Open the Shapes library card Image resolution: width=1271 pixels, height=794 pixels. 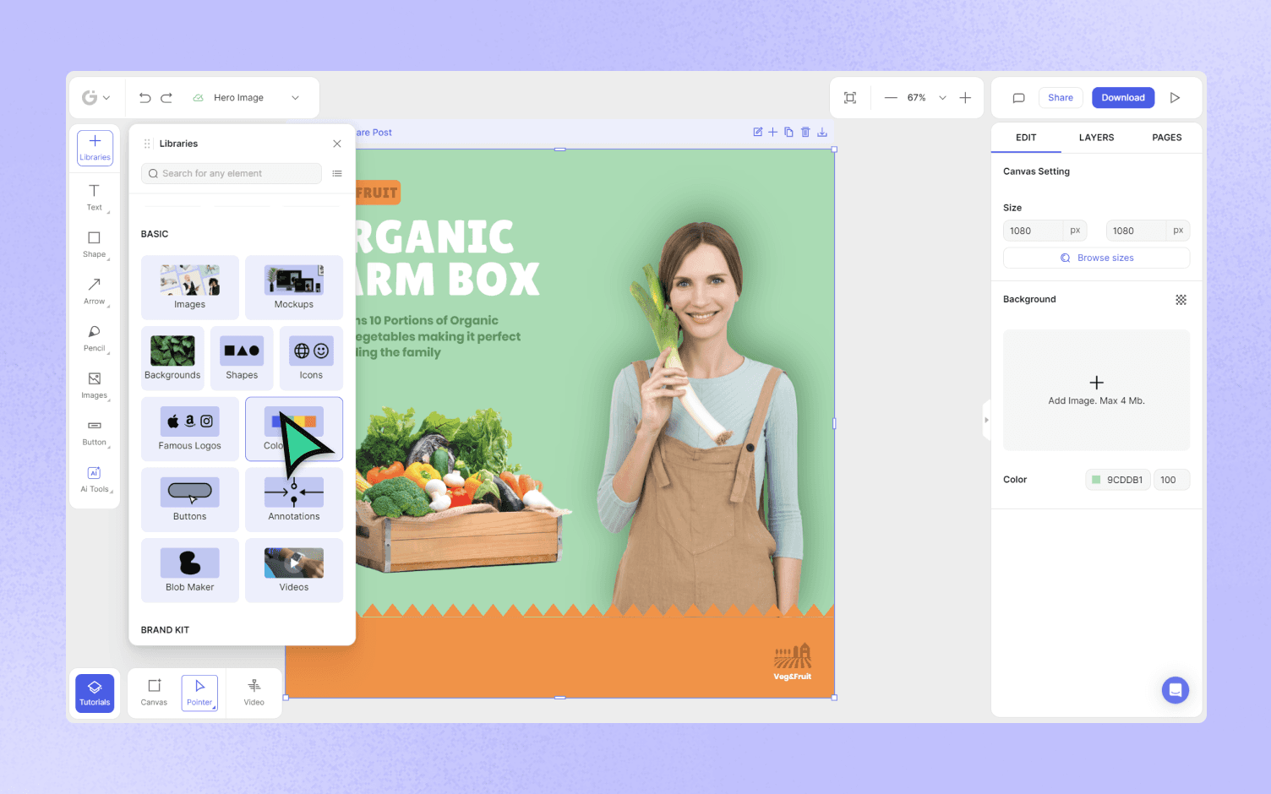pyautogui.click(x=242, y=358)
